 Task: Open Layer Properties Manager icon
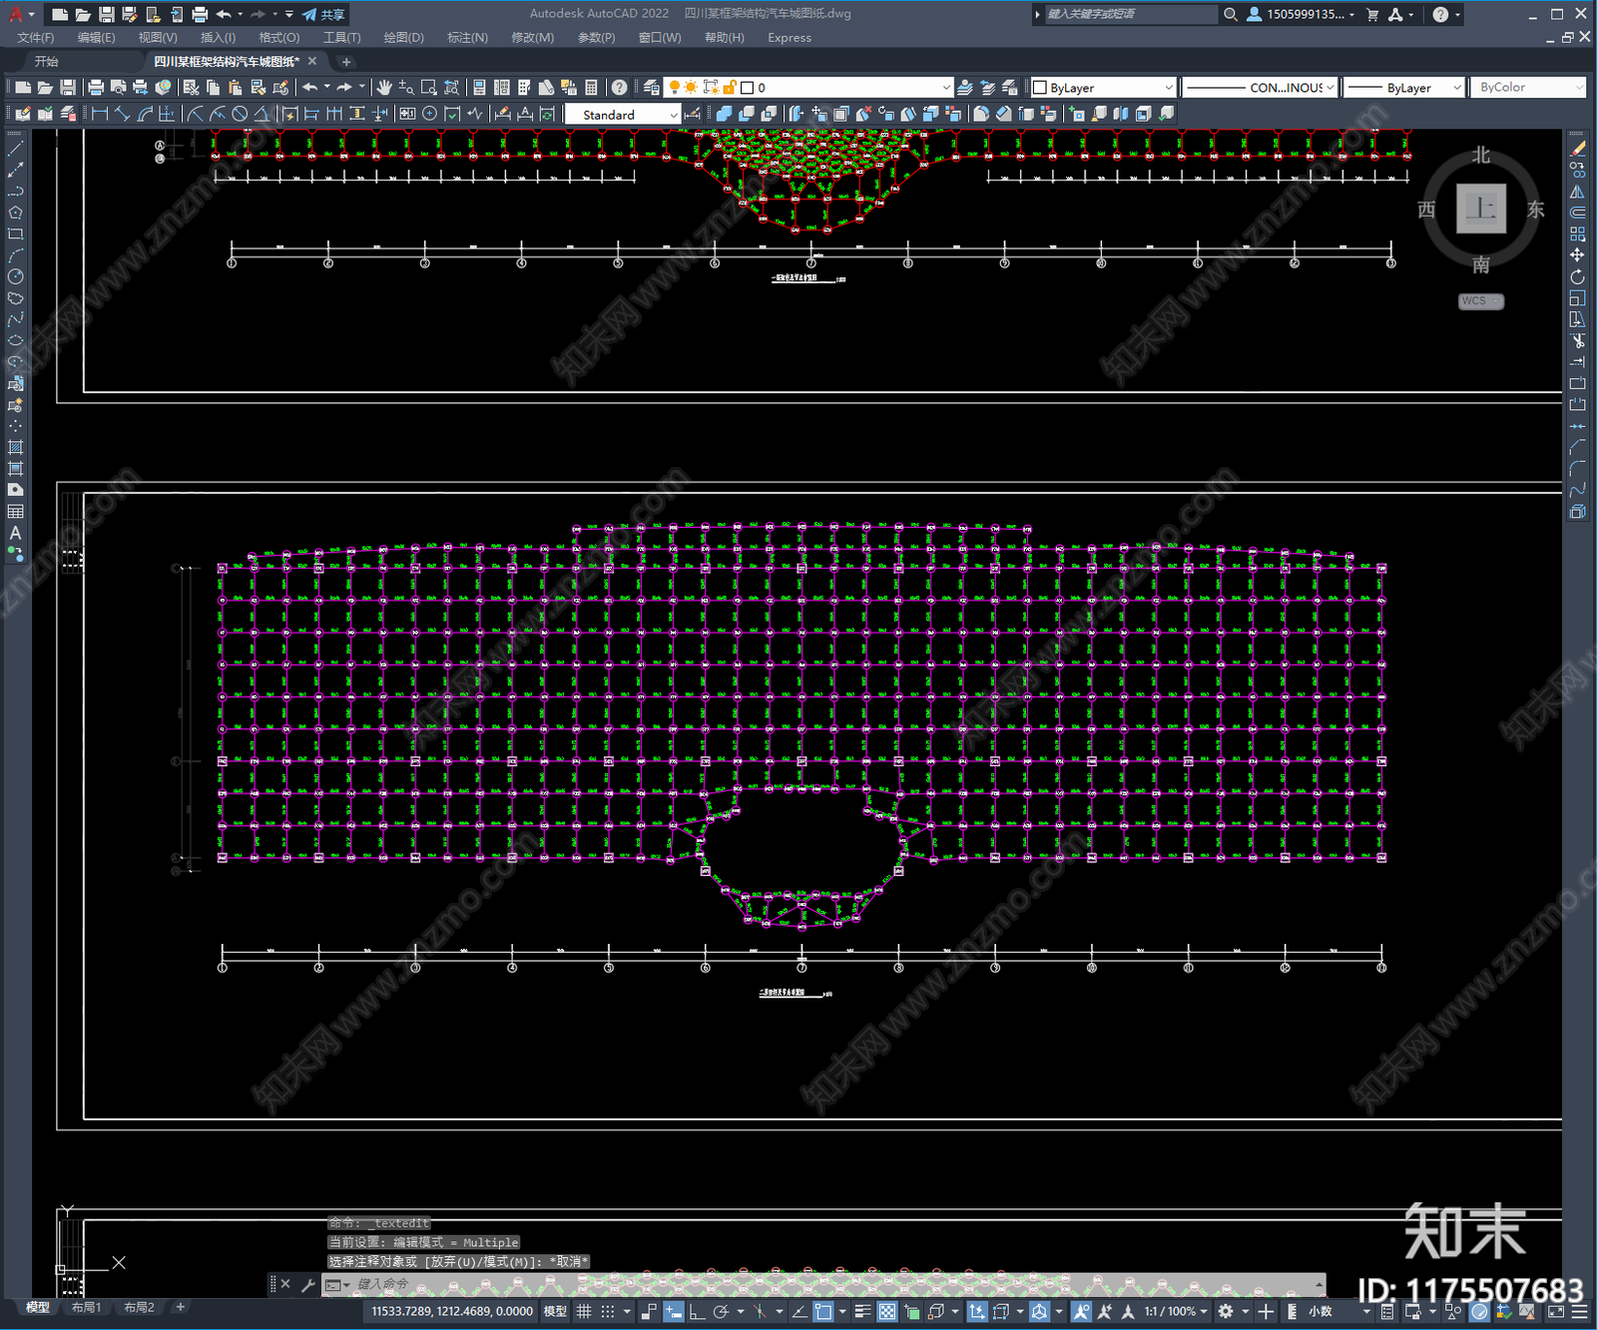651,88
